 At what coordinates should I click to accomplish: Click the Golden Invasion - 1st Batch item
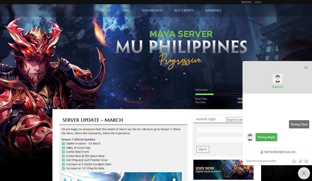point(83,143)
